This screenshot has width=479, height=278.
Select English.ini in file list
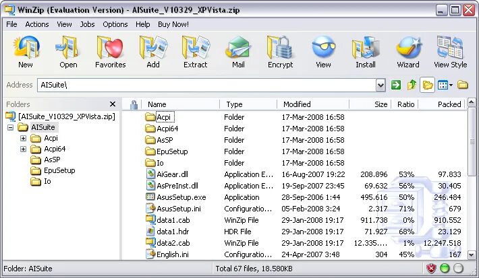click(x=173, y=254)
